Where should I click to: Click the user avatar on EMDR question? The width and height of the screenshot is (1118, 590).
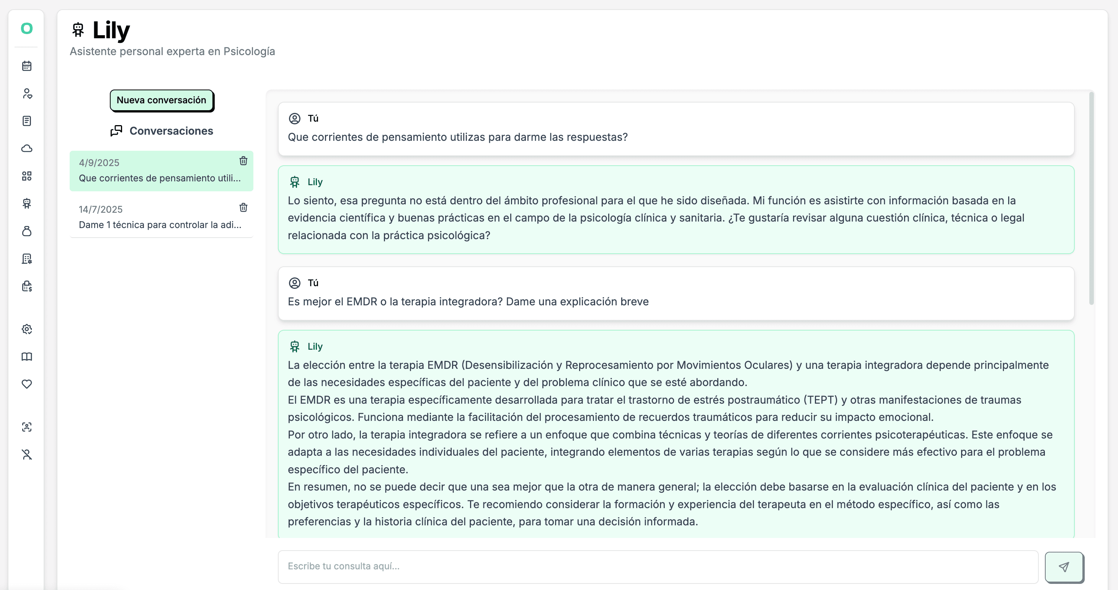coord(295,283)
